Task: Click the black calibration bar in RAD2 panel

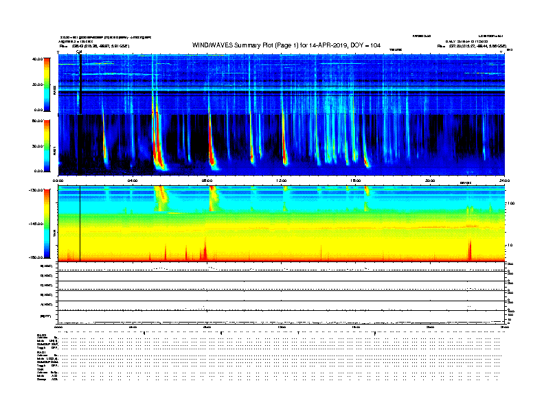Action: [80, 84]
